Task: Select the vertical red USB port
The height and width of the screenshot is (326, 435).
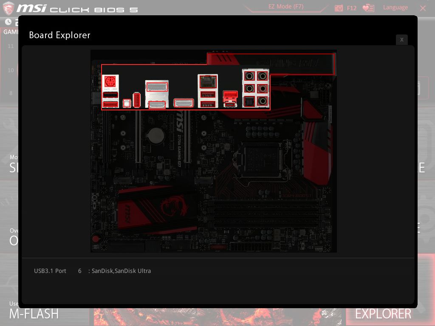Action: [x=136, y=100]
